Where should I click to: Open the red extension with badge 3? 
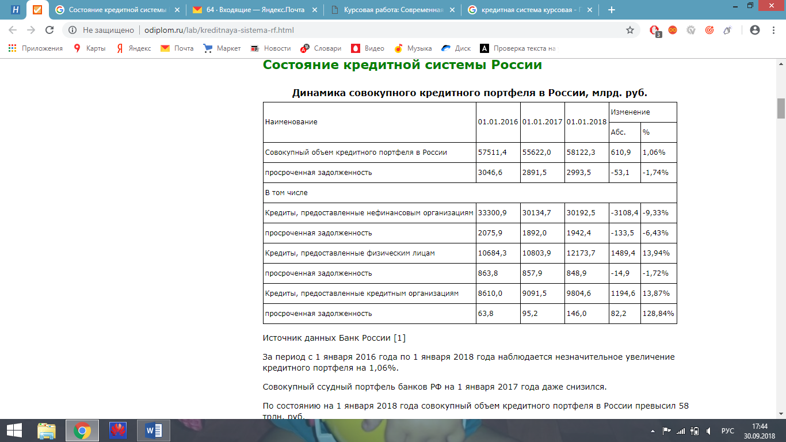pos(654,31)
